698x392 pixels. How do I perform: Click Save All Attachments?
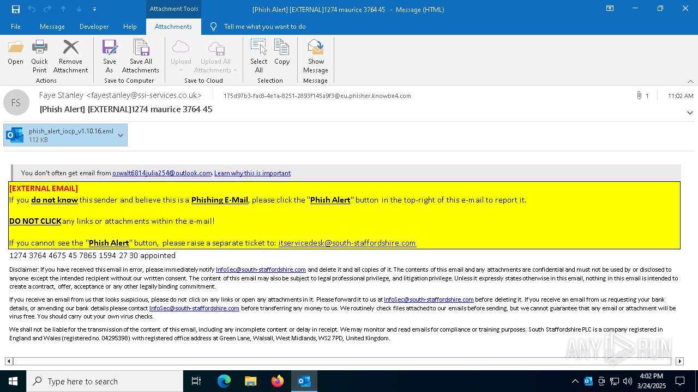pos(141,57)
